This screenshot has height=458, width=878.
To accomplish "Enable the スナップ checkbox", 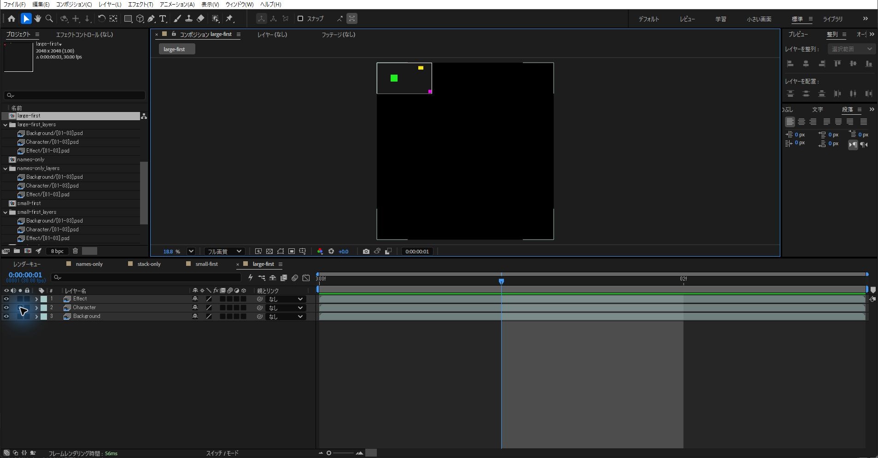I will (x=300, y=18).
